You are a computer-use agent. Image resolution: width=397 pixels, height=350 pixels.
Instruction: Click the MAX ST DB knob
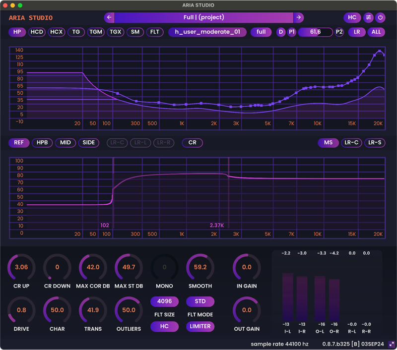[129, 267]
